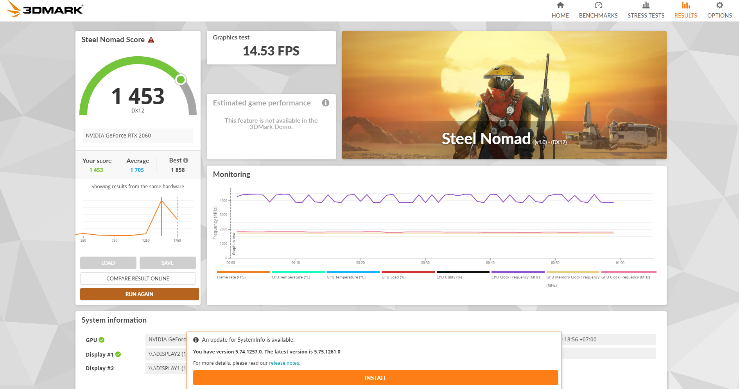Click the Steel Nomad Score warning icon
Screen dimensions: 739x389
(151, 40)
